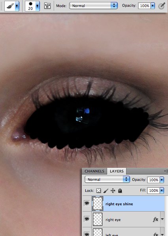Open the Fill slider arrow

pos(162,190)
